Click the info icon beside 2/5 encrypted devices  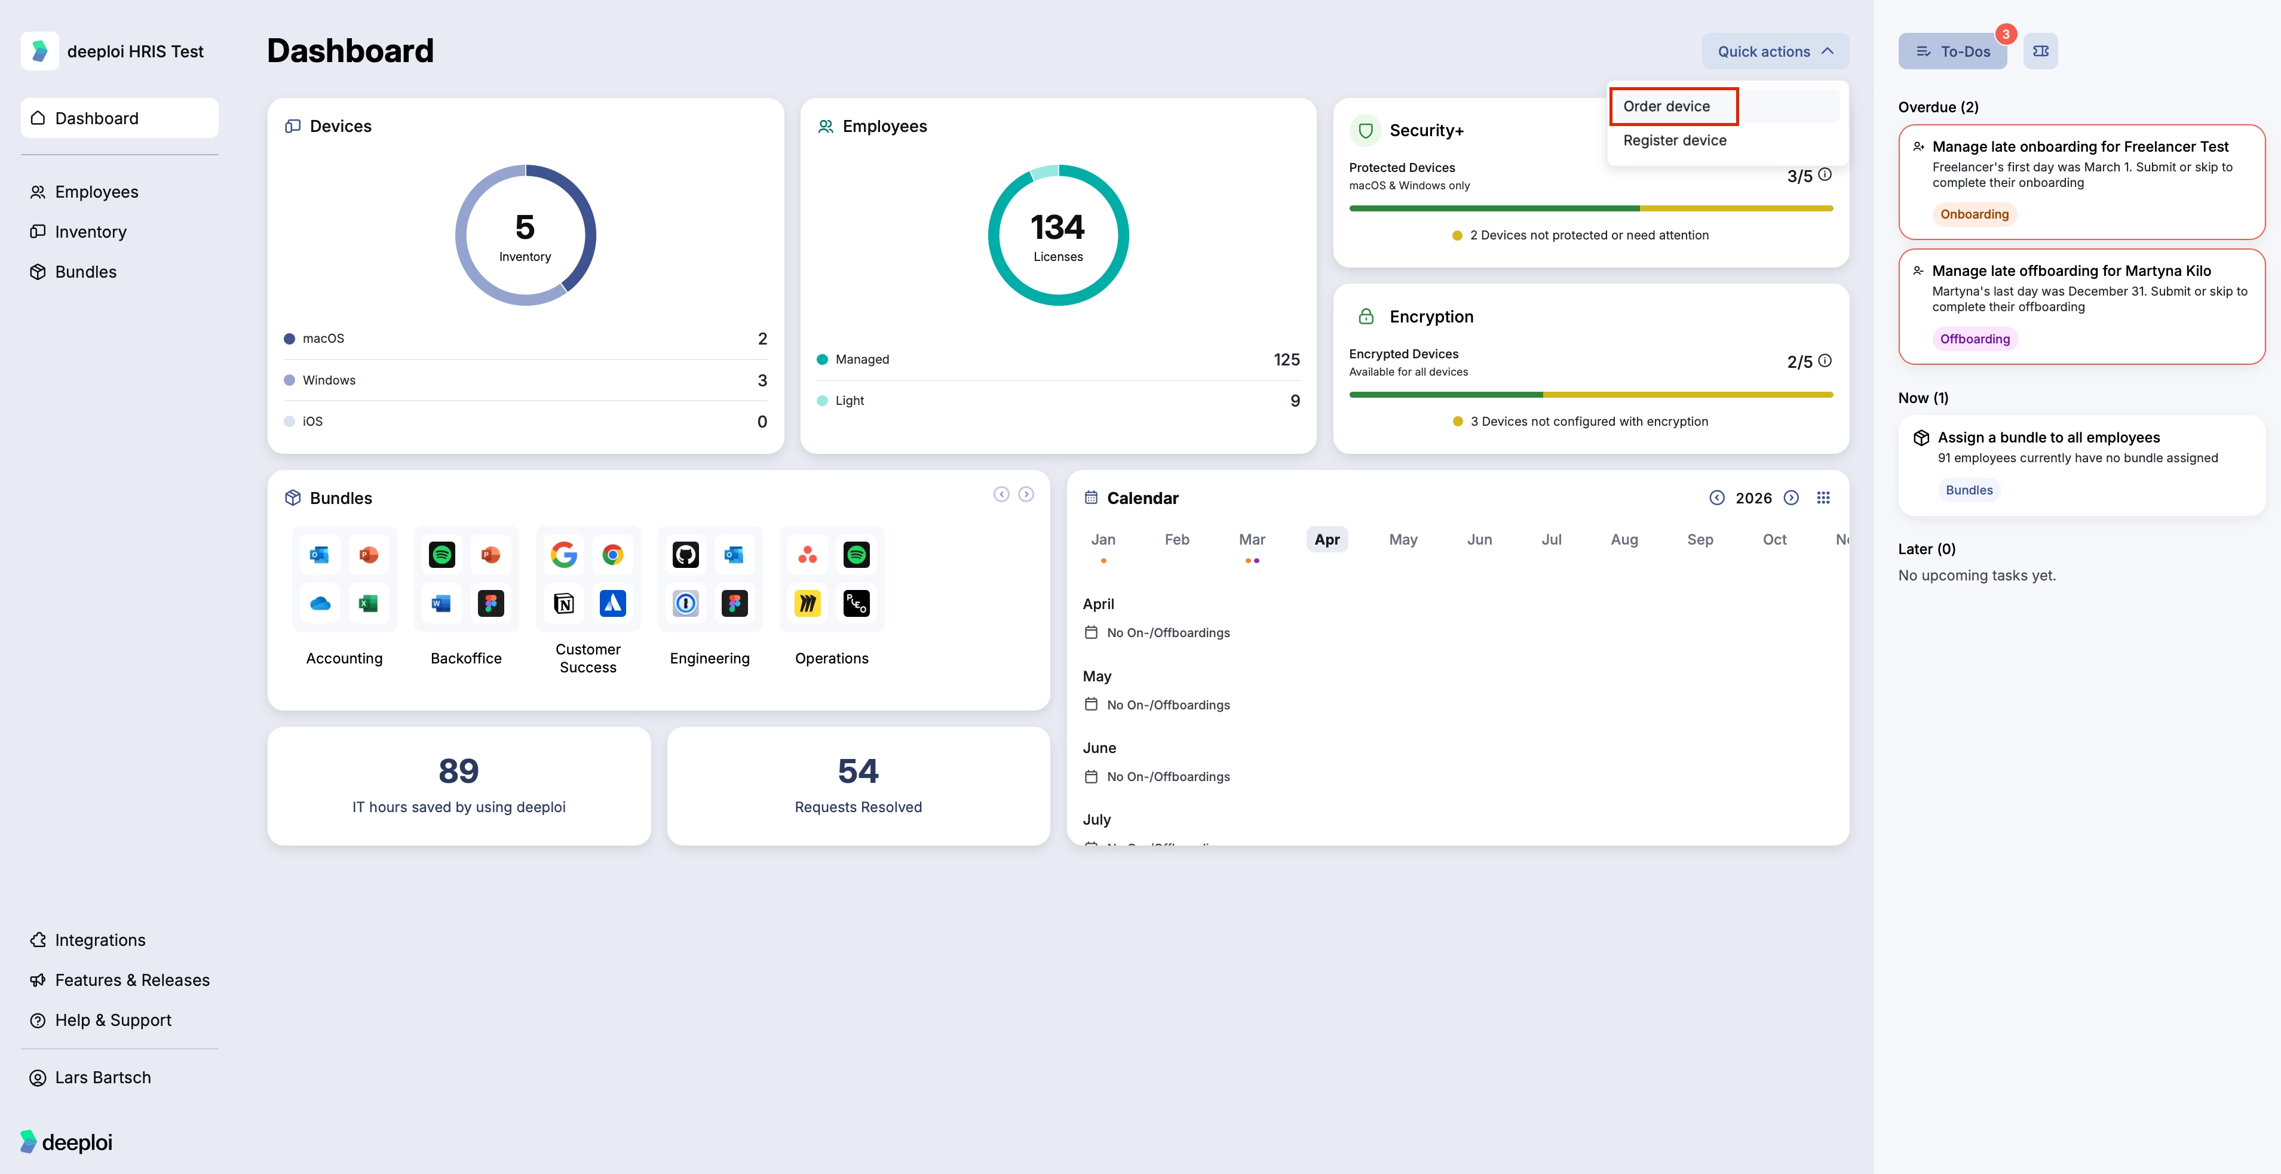(x=1825, y=361)
